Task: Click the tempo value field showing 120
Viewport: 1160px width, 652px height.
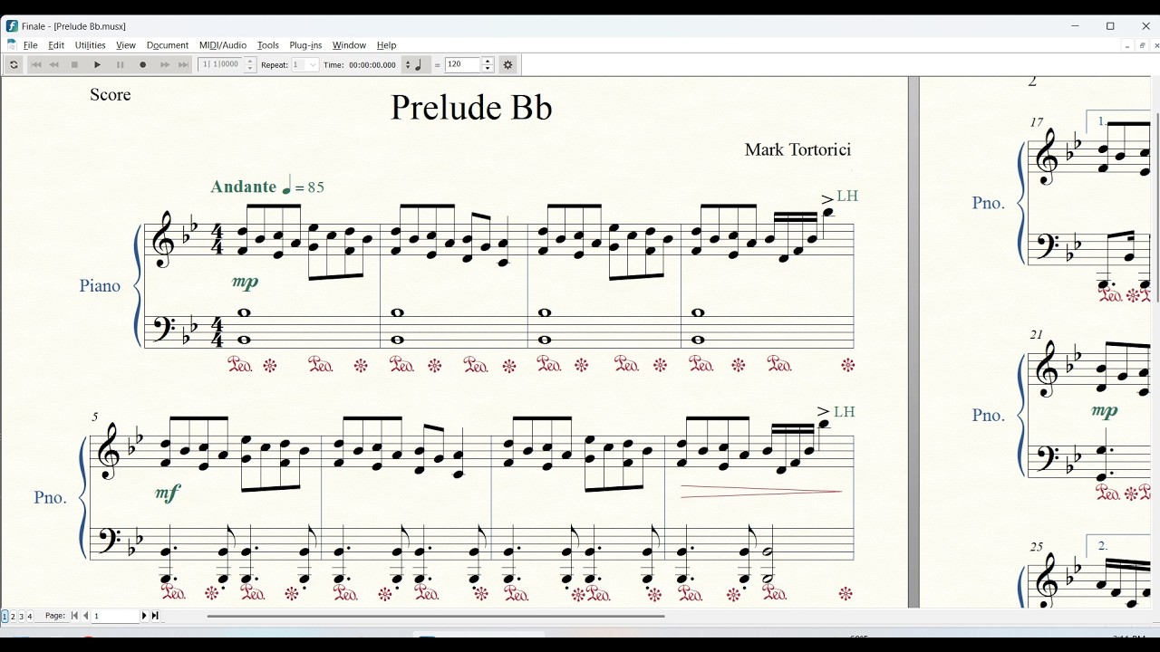Action: (462, 65)
